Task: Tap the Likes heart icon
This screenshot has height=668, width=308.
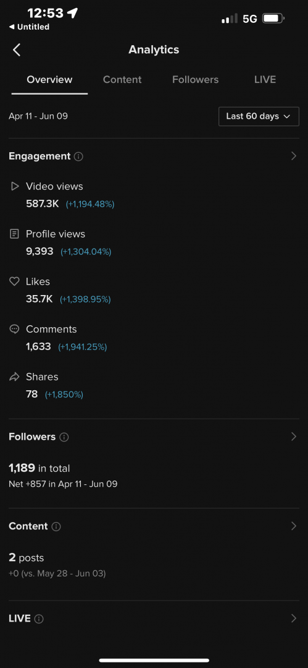Action: [14, 281]
